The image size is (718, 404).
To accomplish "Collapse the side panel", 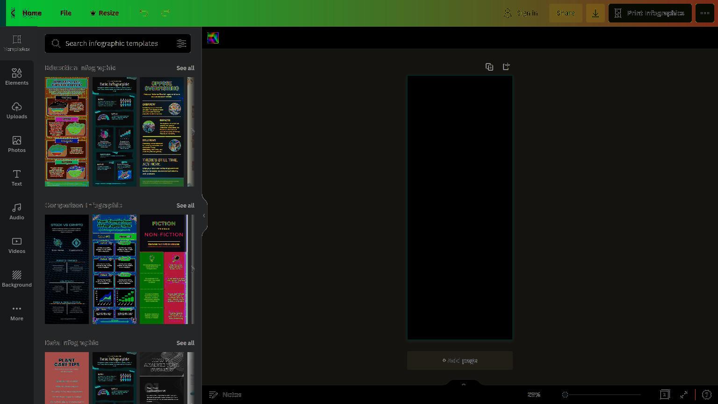I will [x=204, y=216].
